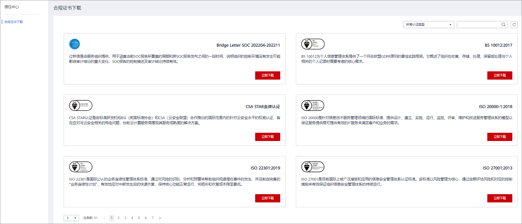This screenshot has width=522, height=224.
Task: Download the ISO 27001:2013 certificate
Action: tap(500, 198)
